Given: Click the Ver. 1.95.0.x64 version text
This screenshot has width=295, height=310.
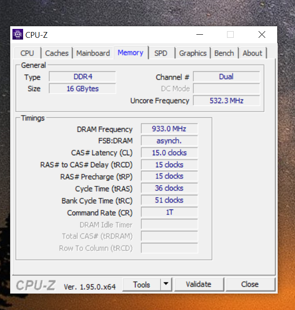Looking at the screenshot, I should (90, 287).
